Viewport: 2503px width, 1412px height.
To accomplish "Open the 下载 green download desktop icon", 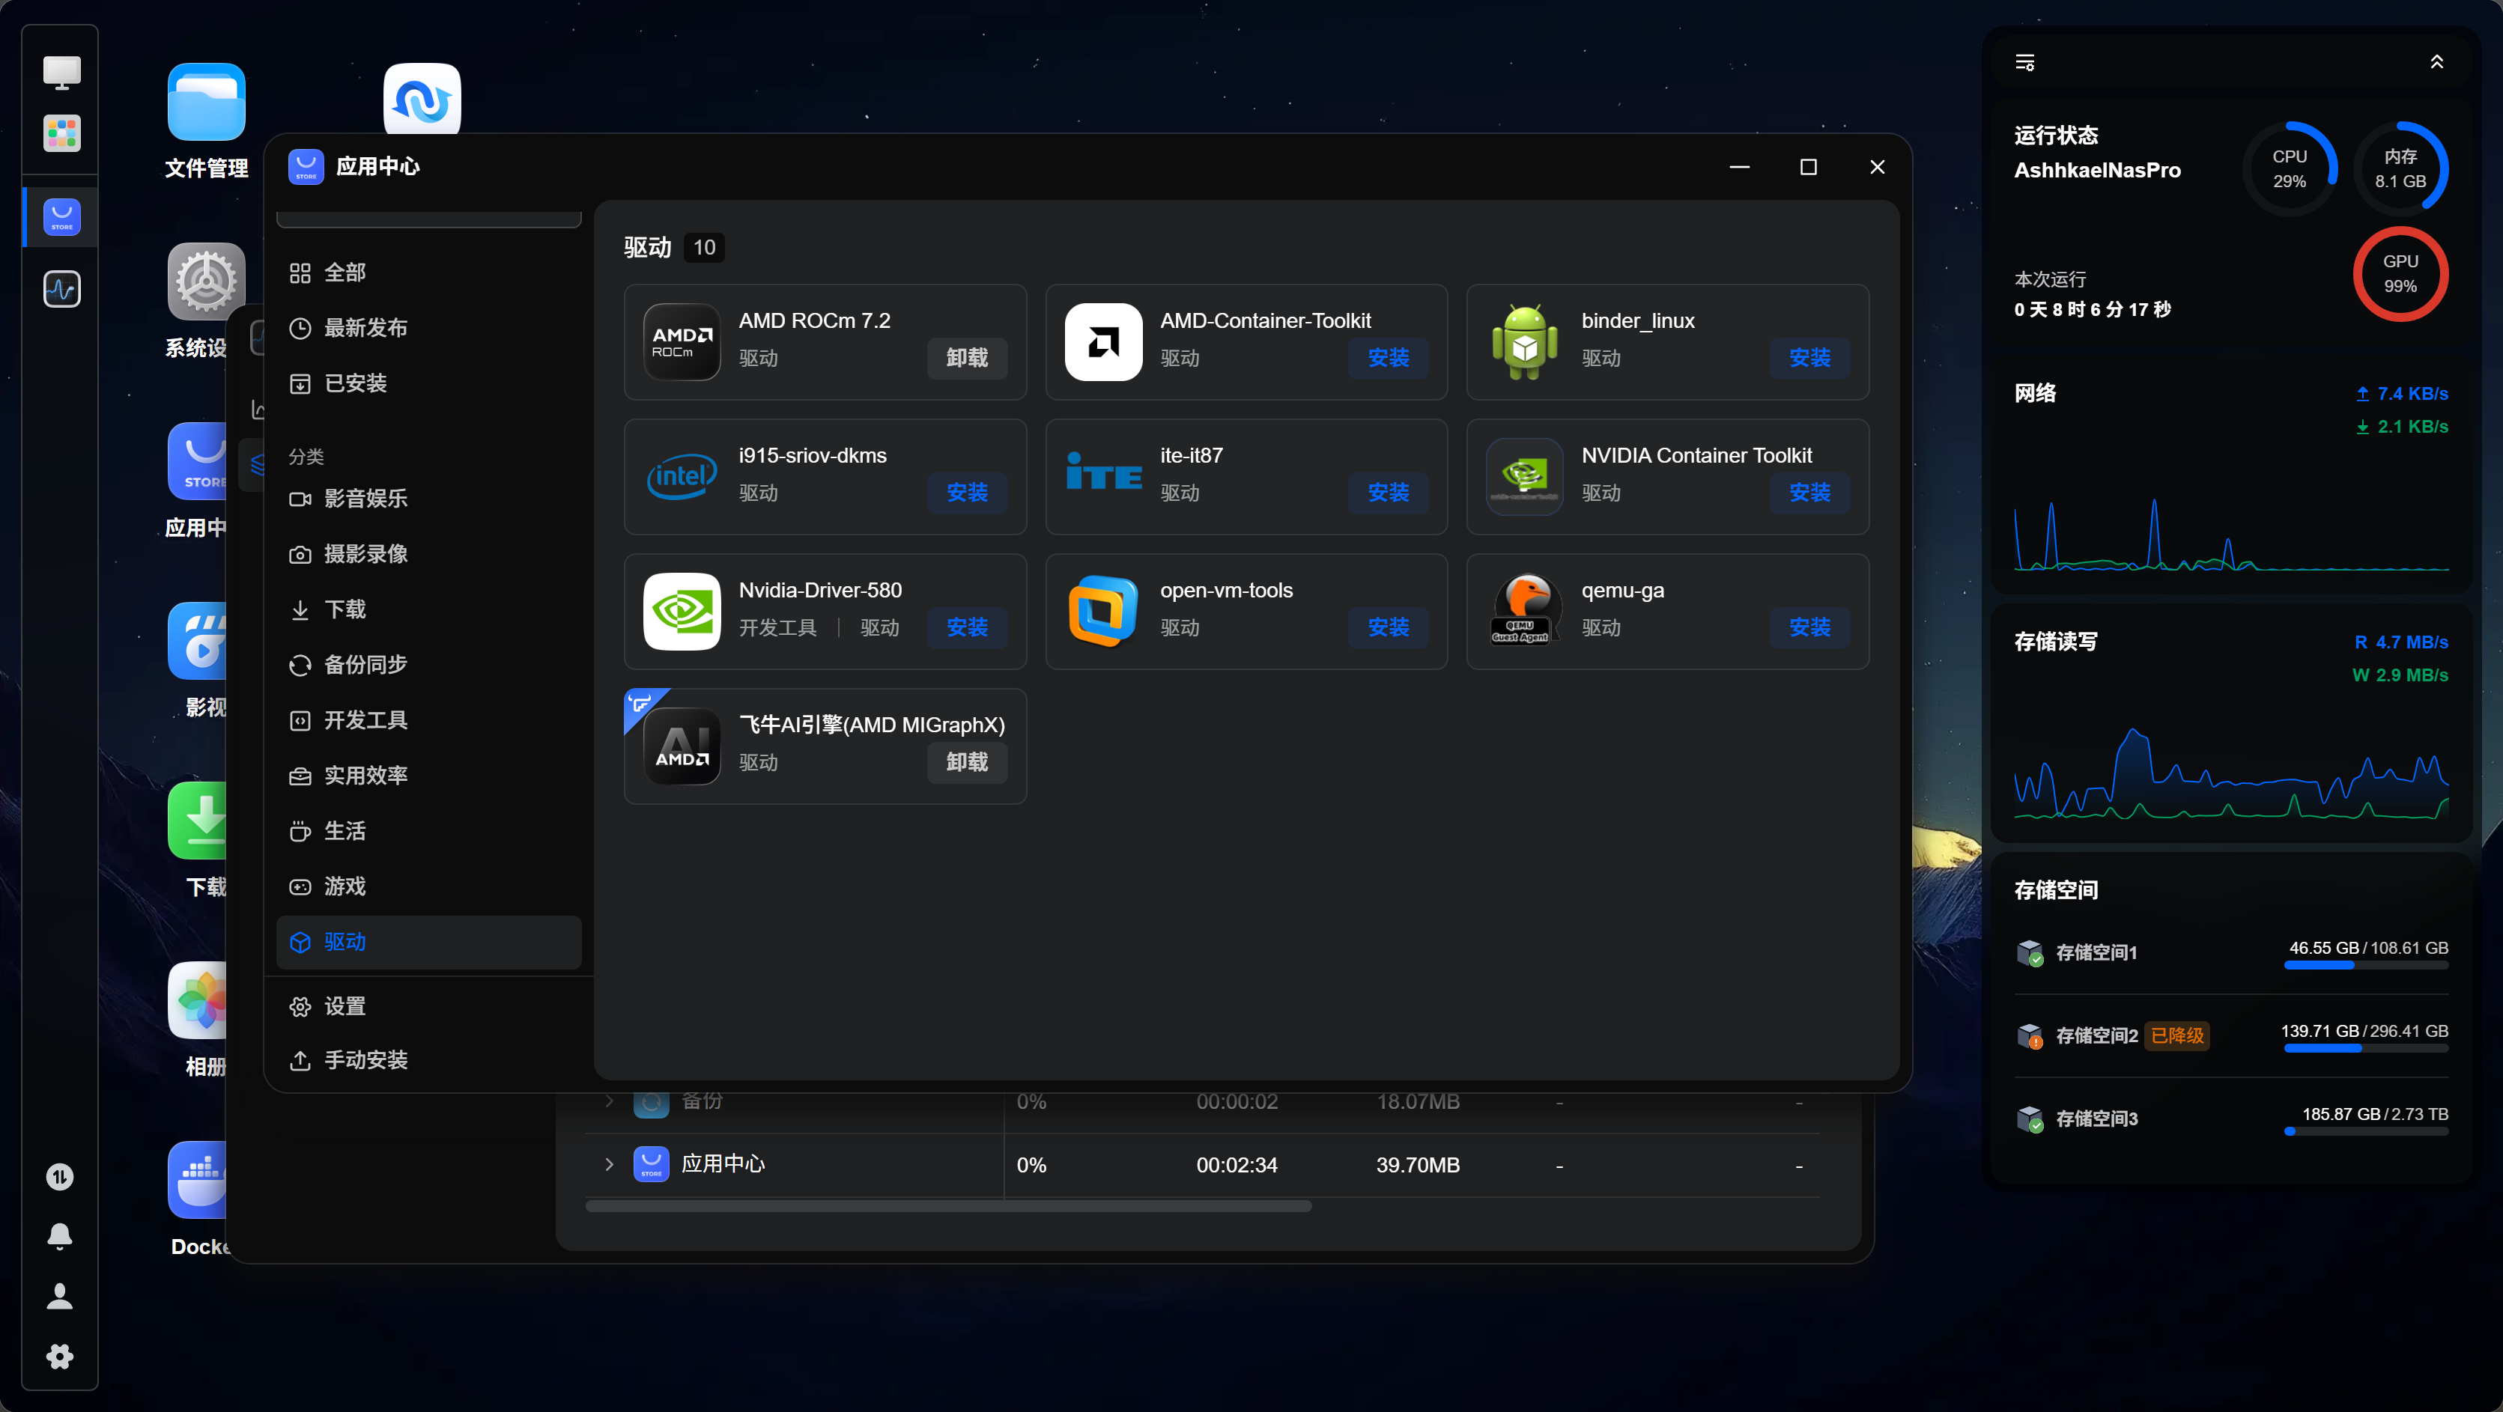I will [197, 821].
